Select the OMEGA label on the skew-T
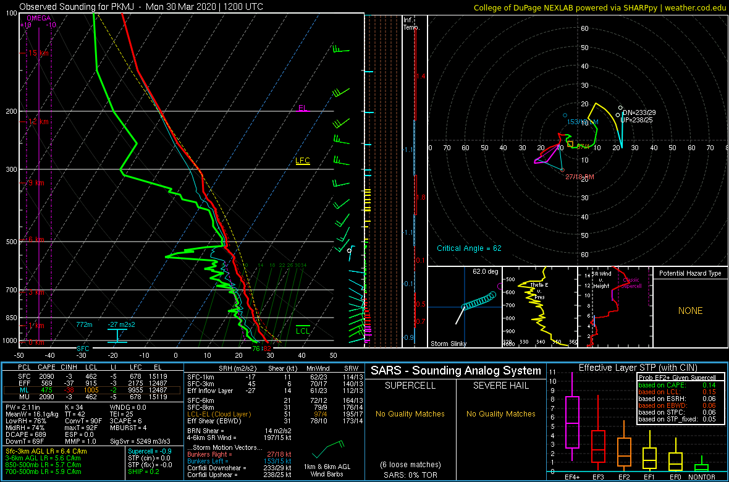 pos(38,18)
